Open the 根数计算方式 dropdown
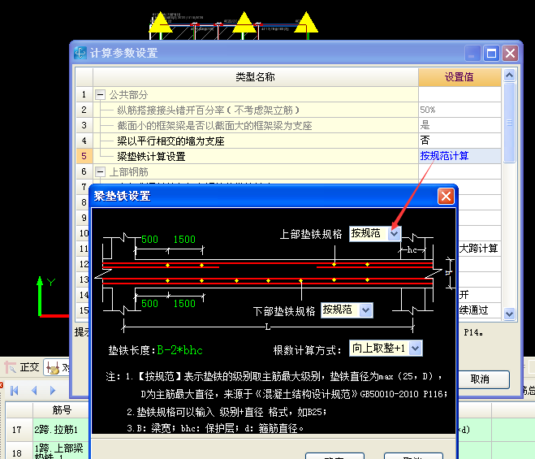Image resolution: width=535 pixels, height=459 pixels. (x=415, y=349)
